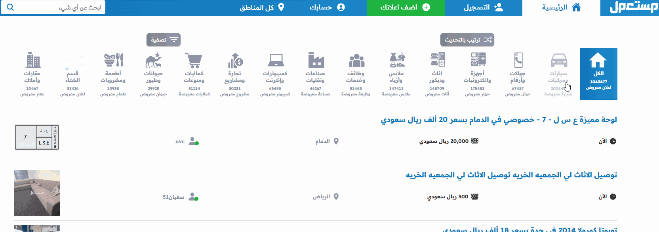
Task: Open the animals and birds camel icon
Action: click(154, 61)
